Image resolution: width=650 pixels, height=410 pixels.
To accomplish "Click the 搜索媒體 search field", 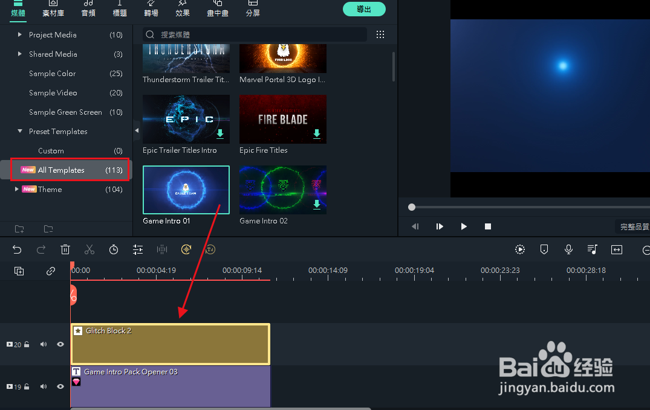I will pyautogui.click(x=255, y=34).
